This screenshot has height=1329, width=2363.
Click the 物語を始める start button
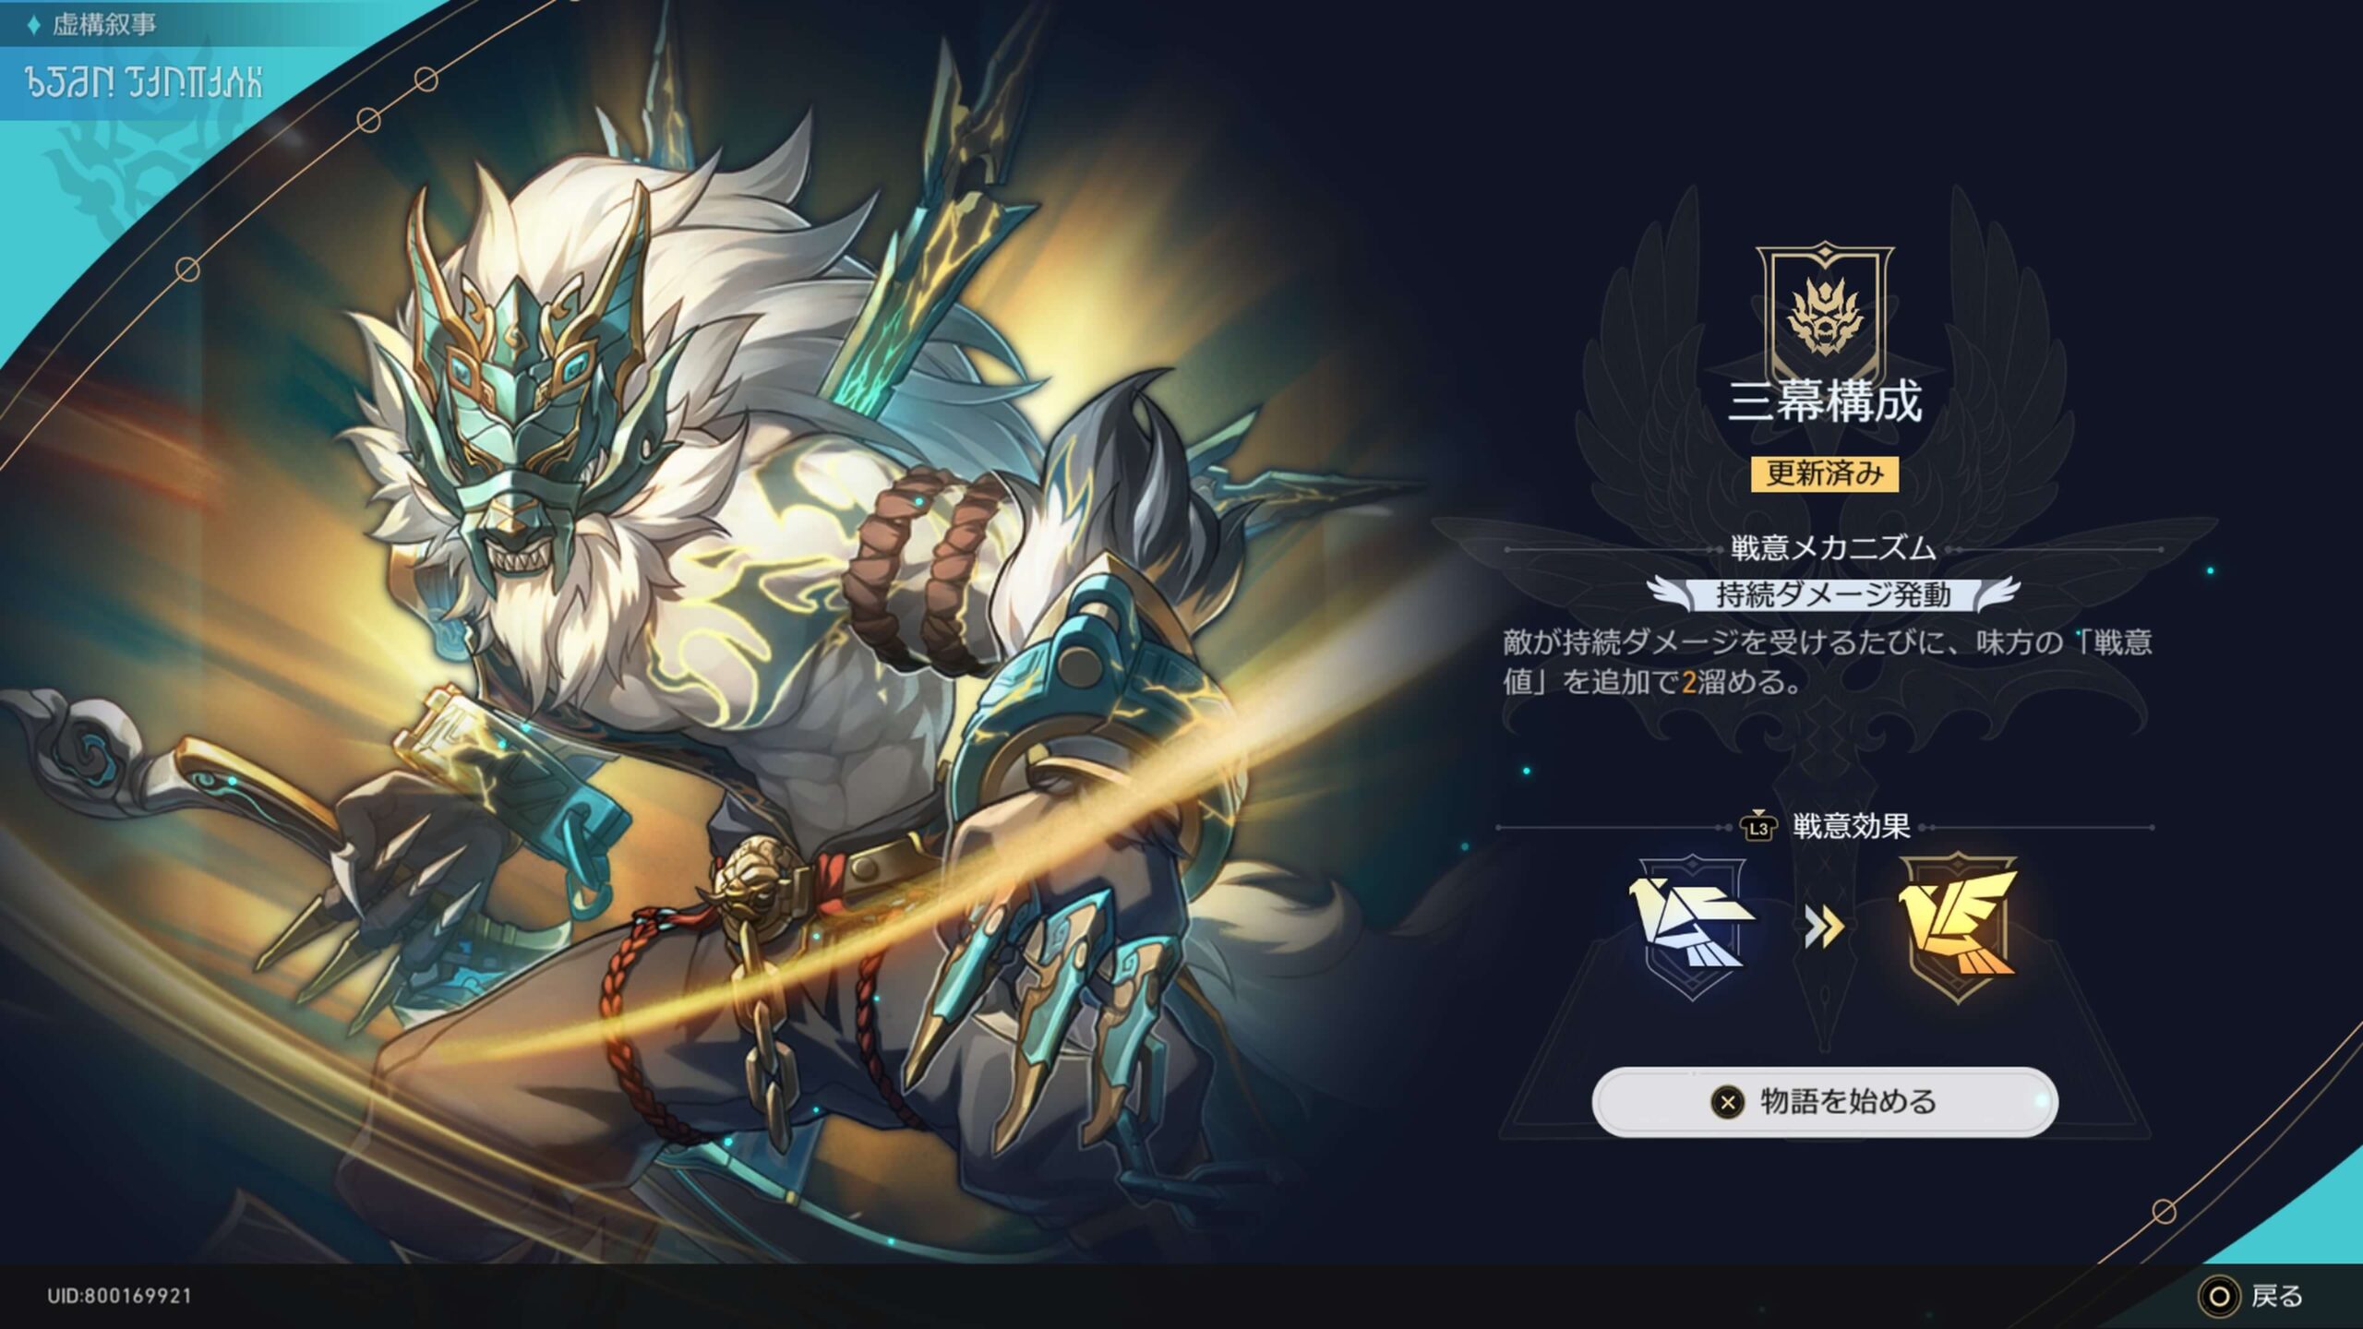point(1824,1101)
